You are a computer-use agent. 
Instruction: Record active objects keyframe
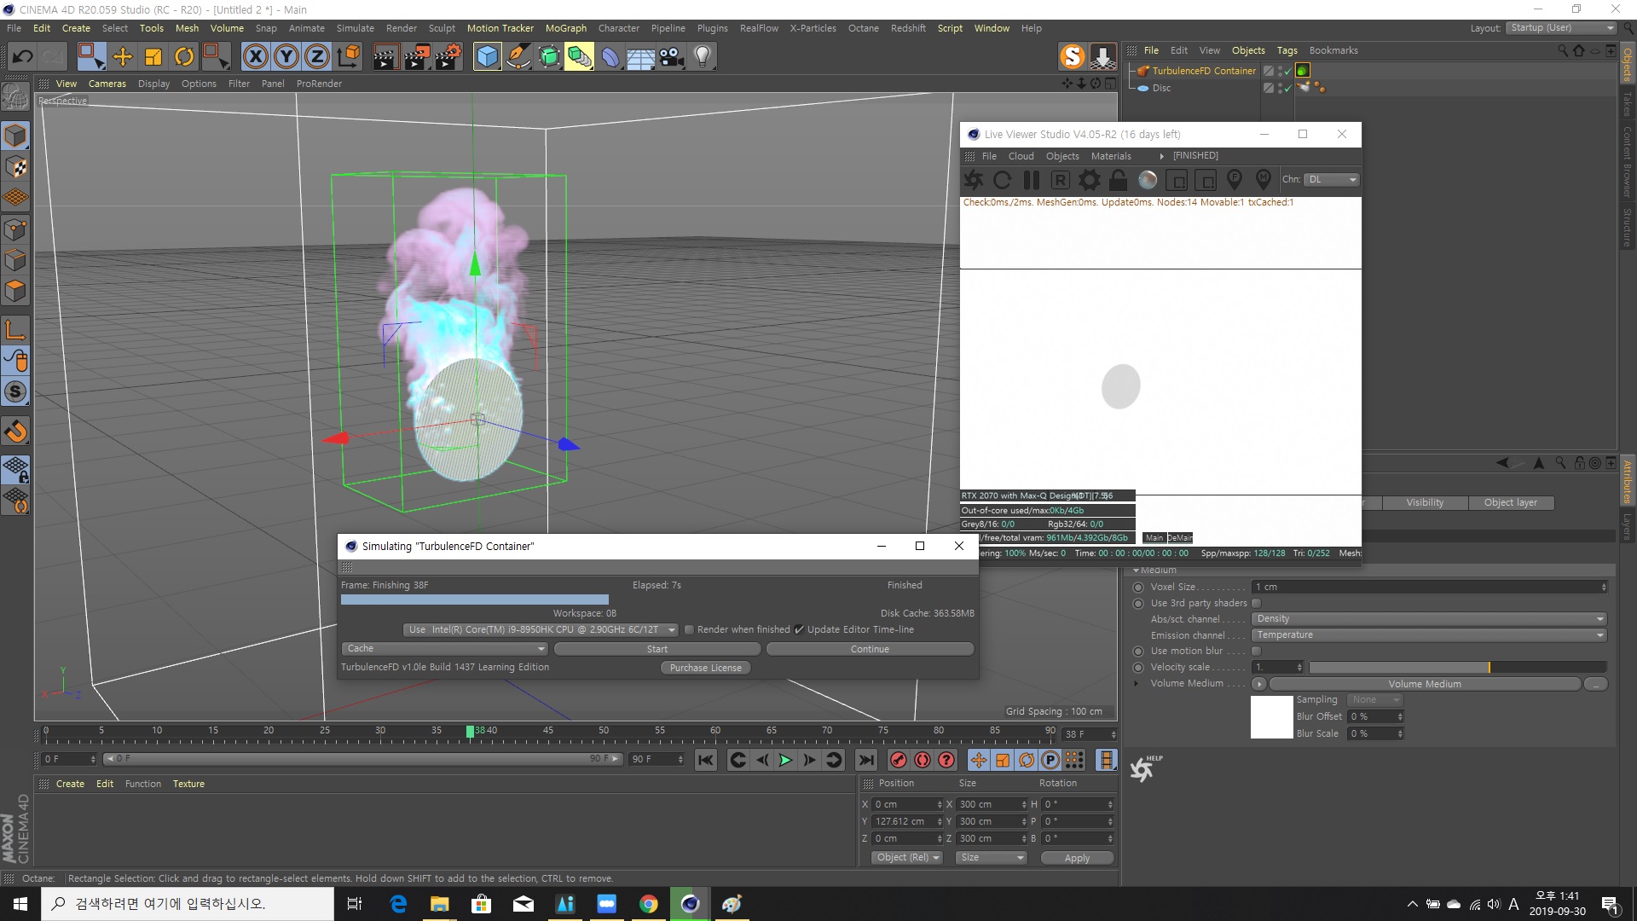coord(898,760)
